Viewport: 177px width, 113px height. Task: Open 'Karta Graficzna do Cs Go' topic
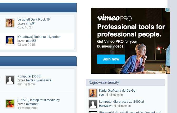click(117, 91)
